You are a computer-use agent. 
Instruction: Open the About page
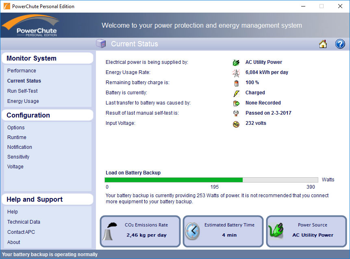click(13, 242)
